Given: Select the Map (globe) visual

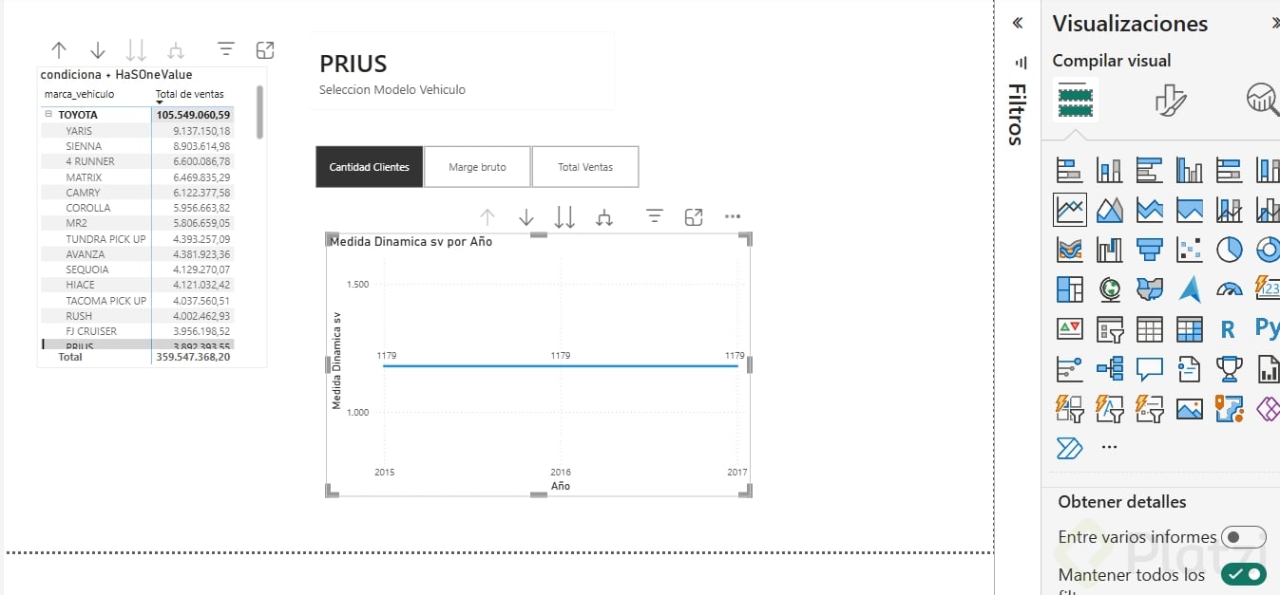Looking at the screenshot, I should pyautogui.click(x=1110, y=288).
